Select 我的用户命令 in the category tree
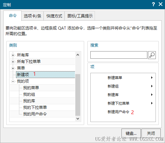Image resolution: width=165 pixels, height=143 pixels. pos(35,114)
